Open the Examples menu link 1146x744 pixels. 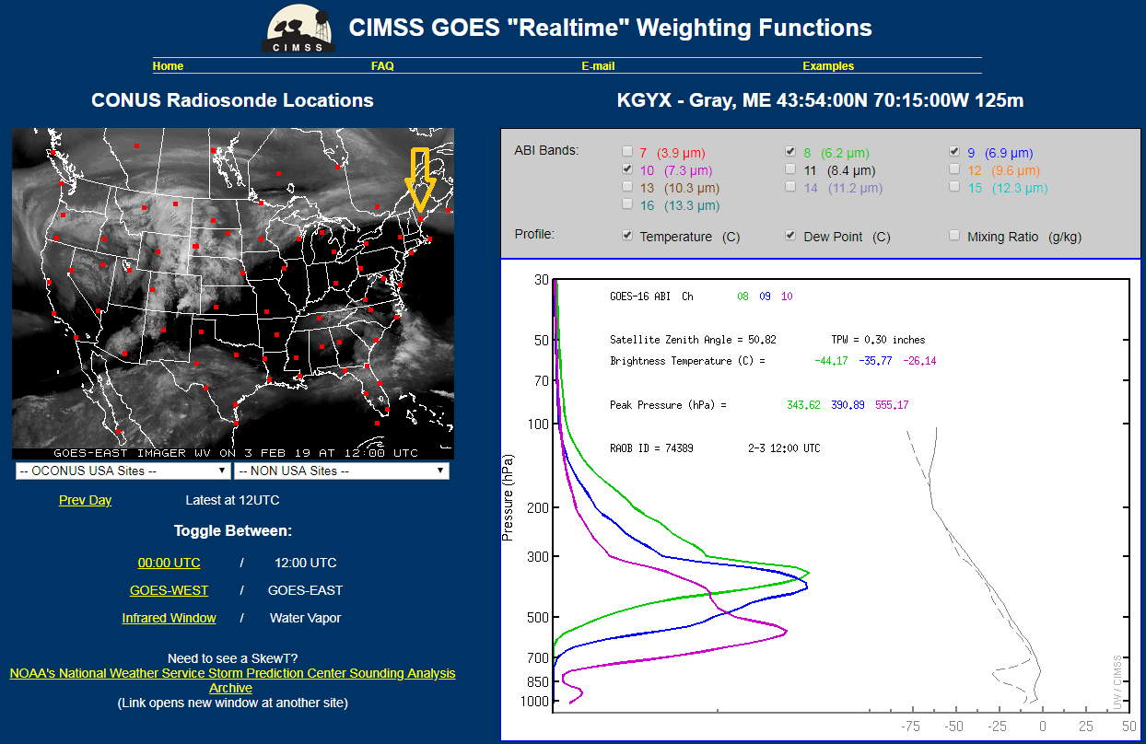click(x=828, y=66)
